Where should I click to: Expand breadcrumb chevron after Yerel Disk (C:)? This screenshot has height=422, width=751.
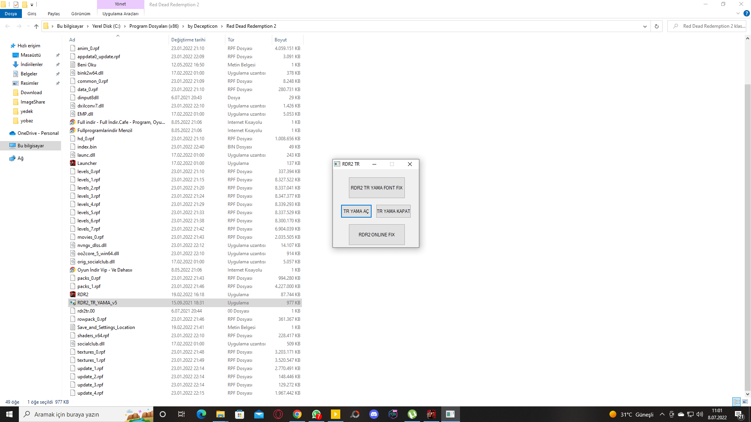click(125, 26)
